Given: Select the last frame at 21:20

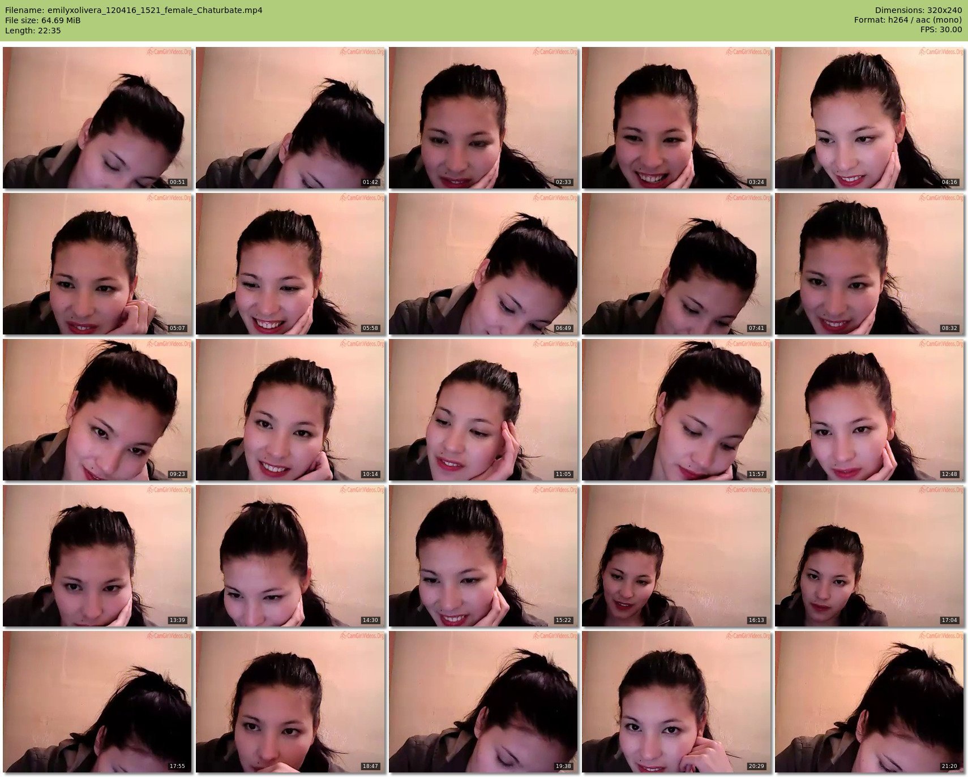Looking at the screenshot, I should click(x=869, y=702).
